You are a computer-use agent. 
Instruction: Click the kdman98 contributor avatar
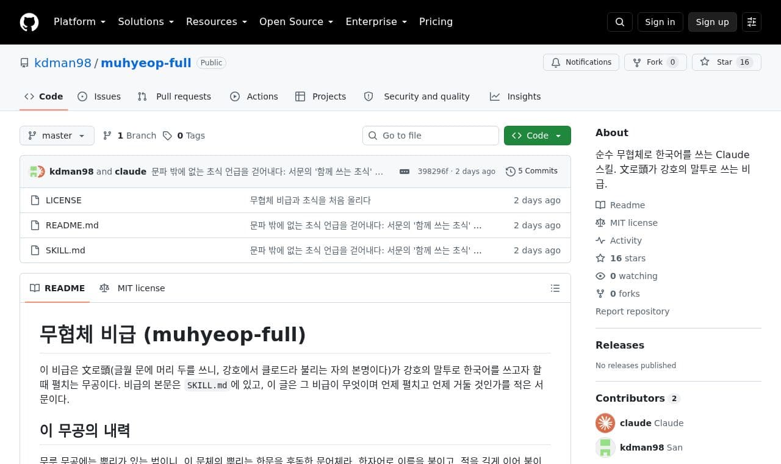605,448
